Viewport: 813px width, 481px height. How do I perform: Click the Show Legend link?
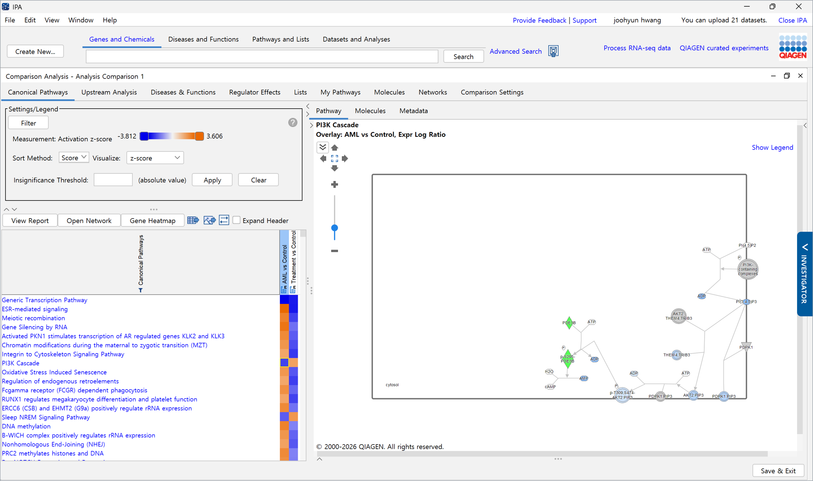pos(772,147)
